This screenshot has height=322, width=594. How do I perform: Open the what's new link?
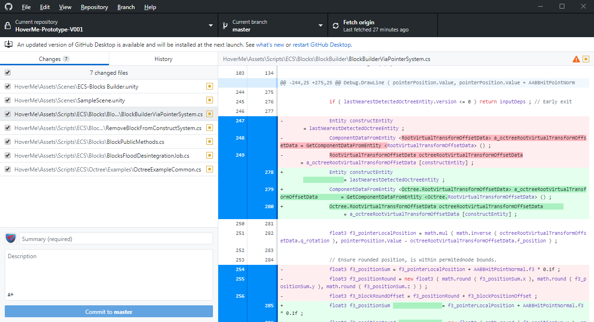click(270, 45)
